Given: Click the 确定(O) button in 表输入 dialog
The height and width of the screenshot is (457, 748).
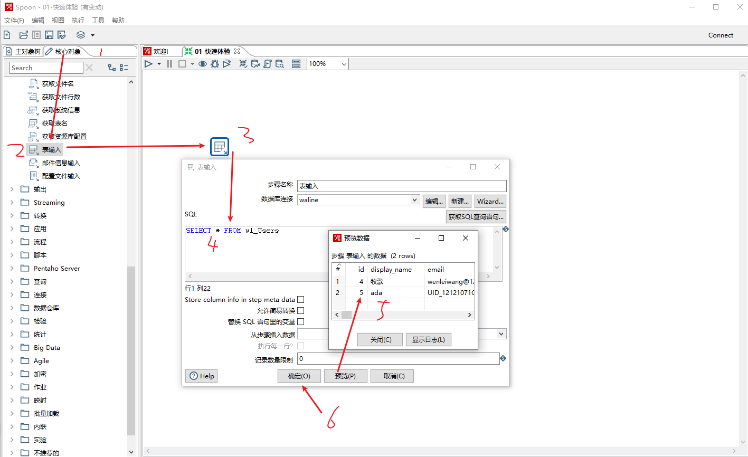Looking at the screenshot, I should [299, 376].
